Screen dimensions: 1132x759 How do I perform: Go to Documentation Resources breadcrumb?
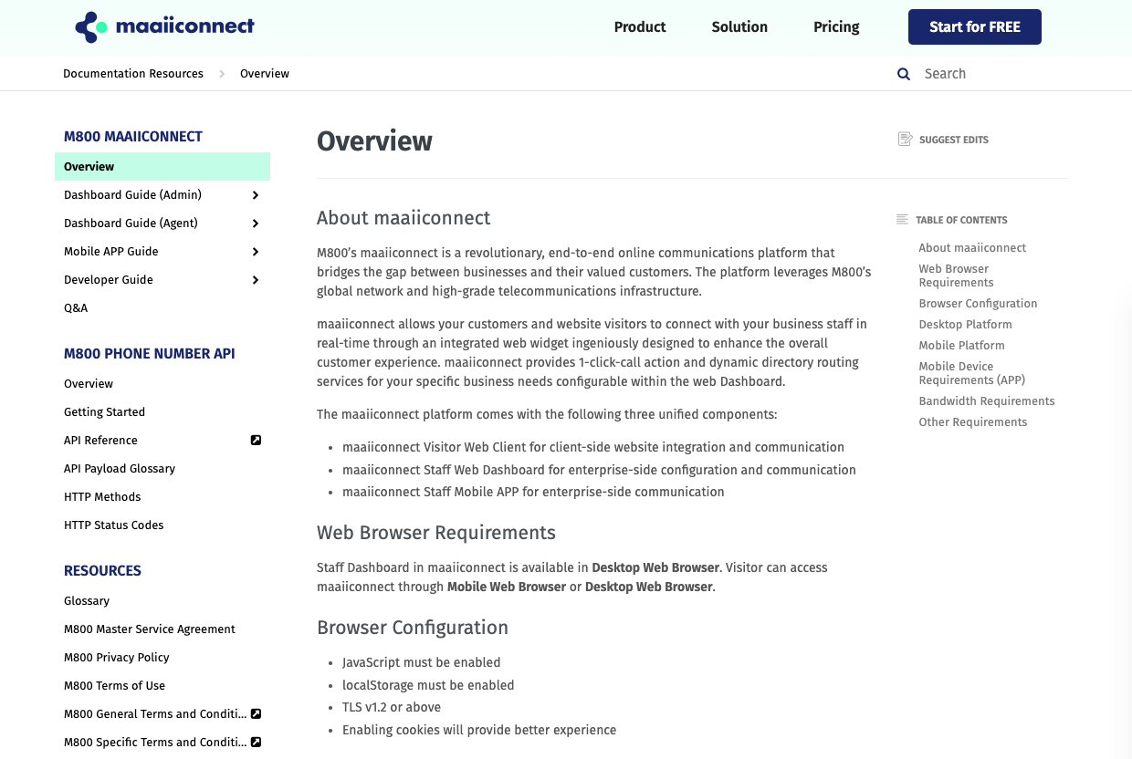click(133, 74)
